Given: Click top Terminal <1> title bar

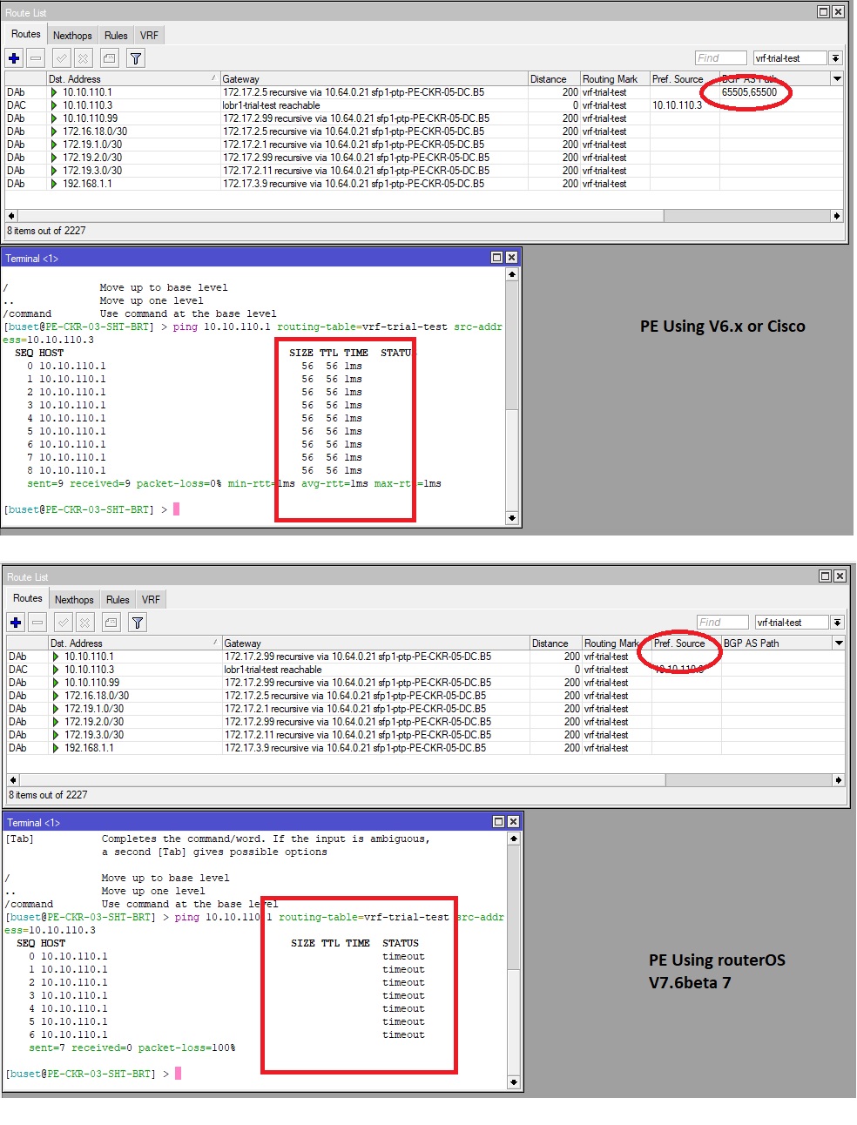Looking at the screenshot, I should (260, 258).
